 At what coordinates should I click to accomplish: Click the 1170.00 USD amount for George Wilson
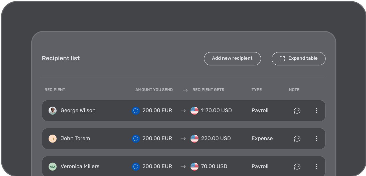[217, 111]
